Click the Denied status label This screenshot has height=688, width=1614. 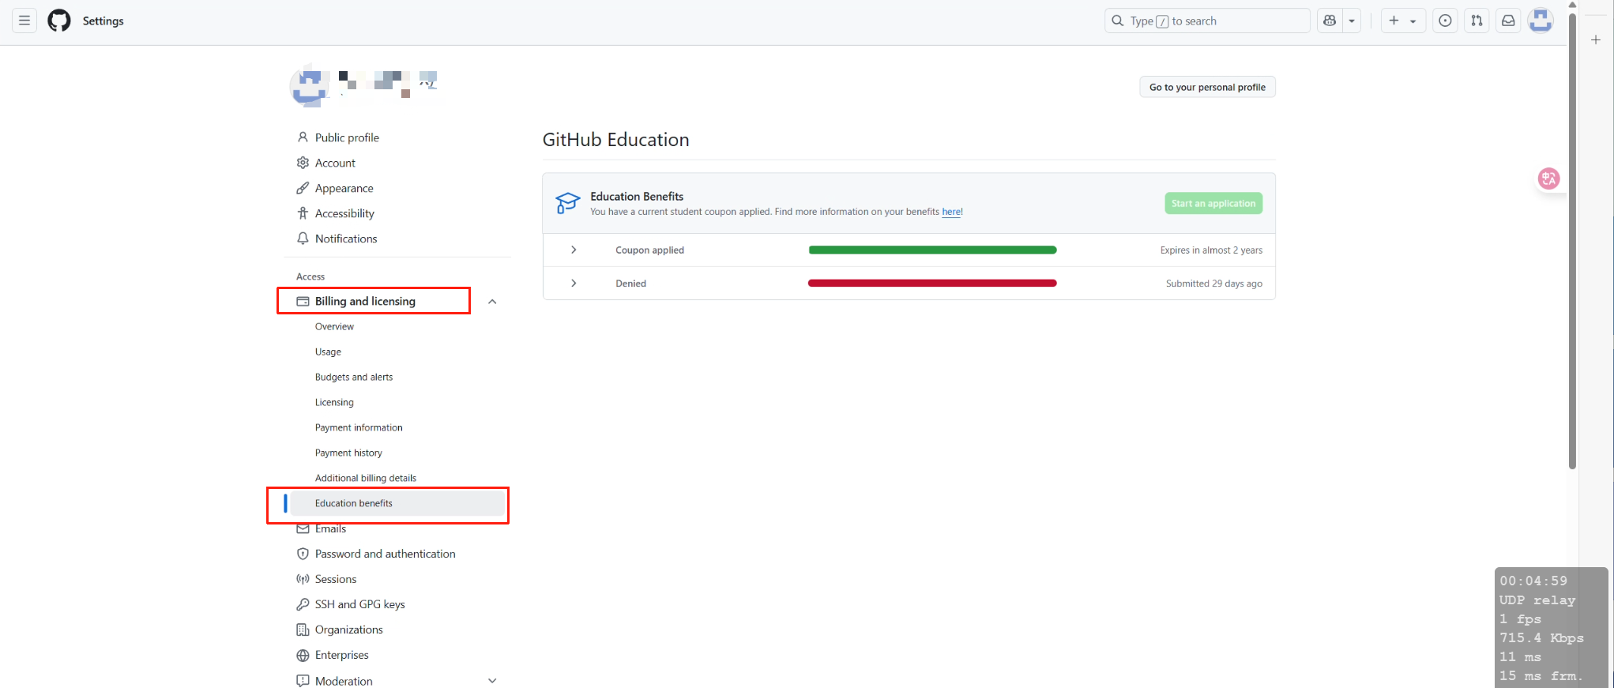point(630,284)
